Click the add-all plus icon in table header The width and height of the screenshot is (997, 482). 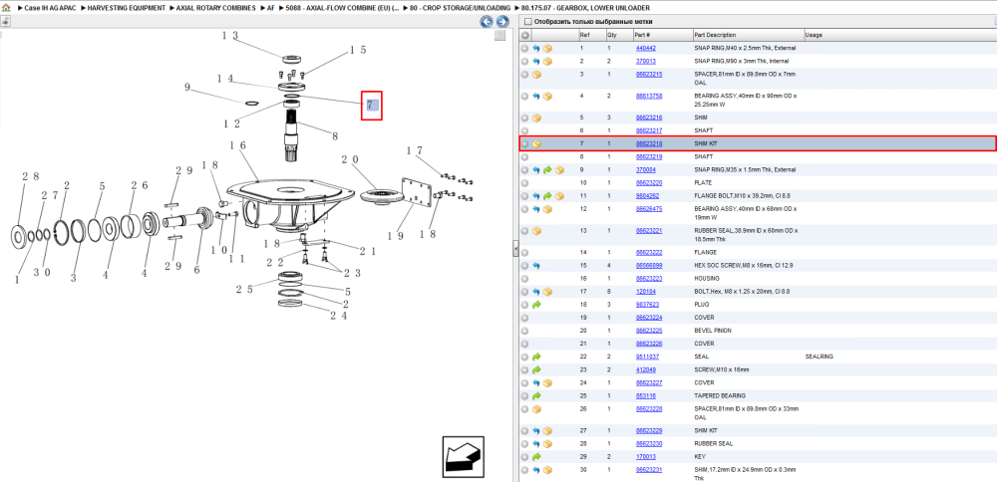(525, 36)
